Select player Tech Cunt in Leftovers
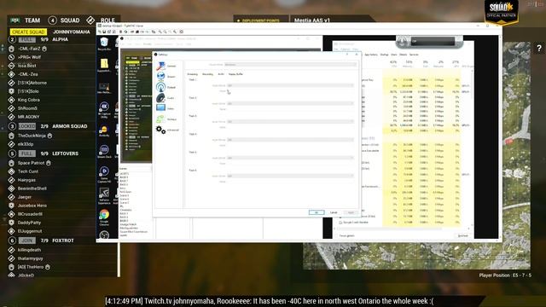 pos(28,171)
